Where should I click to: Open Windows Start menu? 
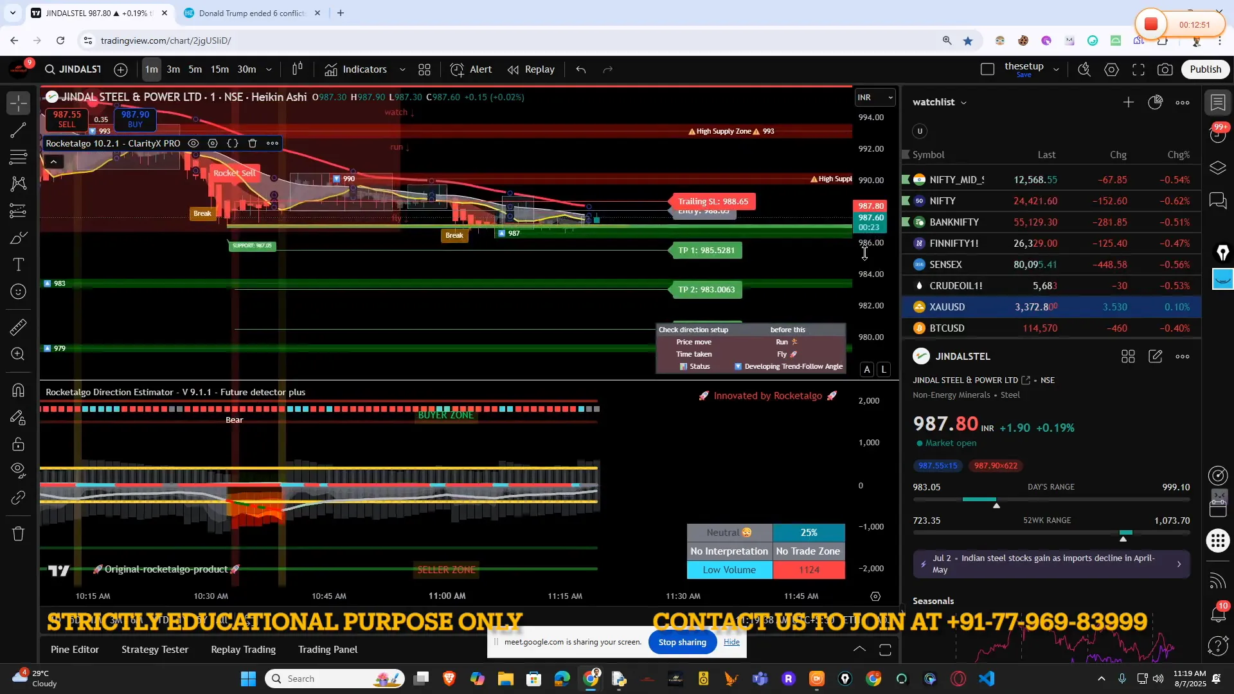click(248, 679)
